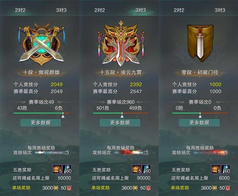Viewport: 238px width, 196px height.
Task: Switch to the 2对2 tab in the first panel
Action: coord(20,10)
